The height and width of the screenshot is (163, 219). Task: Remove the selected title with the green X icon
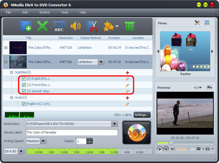(x=42, y=26)
